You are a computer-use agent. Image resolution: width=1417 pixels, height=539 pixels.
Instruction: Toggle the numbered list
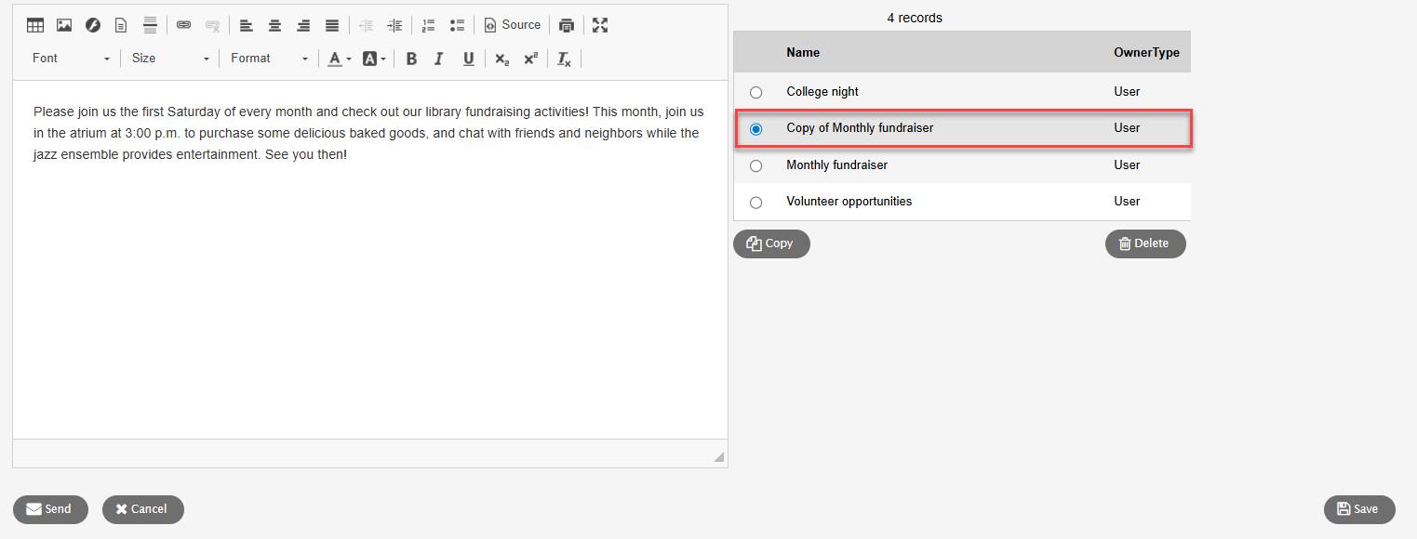tap(428, 24)
